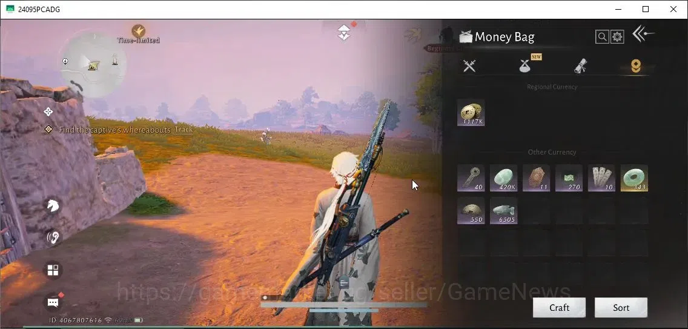Image resolution: width=688 pixels, height=329 pixels.
Task: Click the diamond quest marker icon
Action: 48,130
